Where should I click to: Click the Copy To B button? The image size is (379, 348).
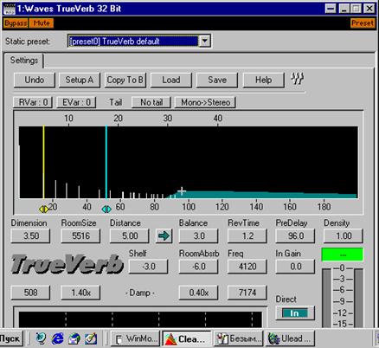coord(125,80)
